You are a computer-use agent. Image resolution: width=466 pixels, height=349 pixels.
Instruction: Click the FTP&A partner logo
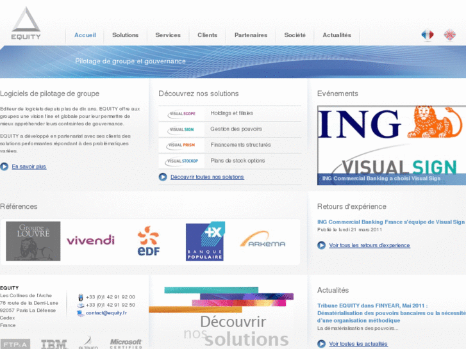[x=15, y=344]
